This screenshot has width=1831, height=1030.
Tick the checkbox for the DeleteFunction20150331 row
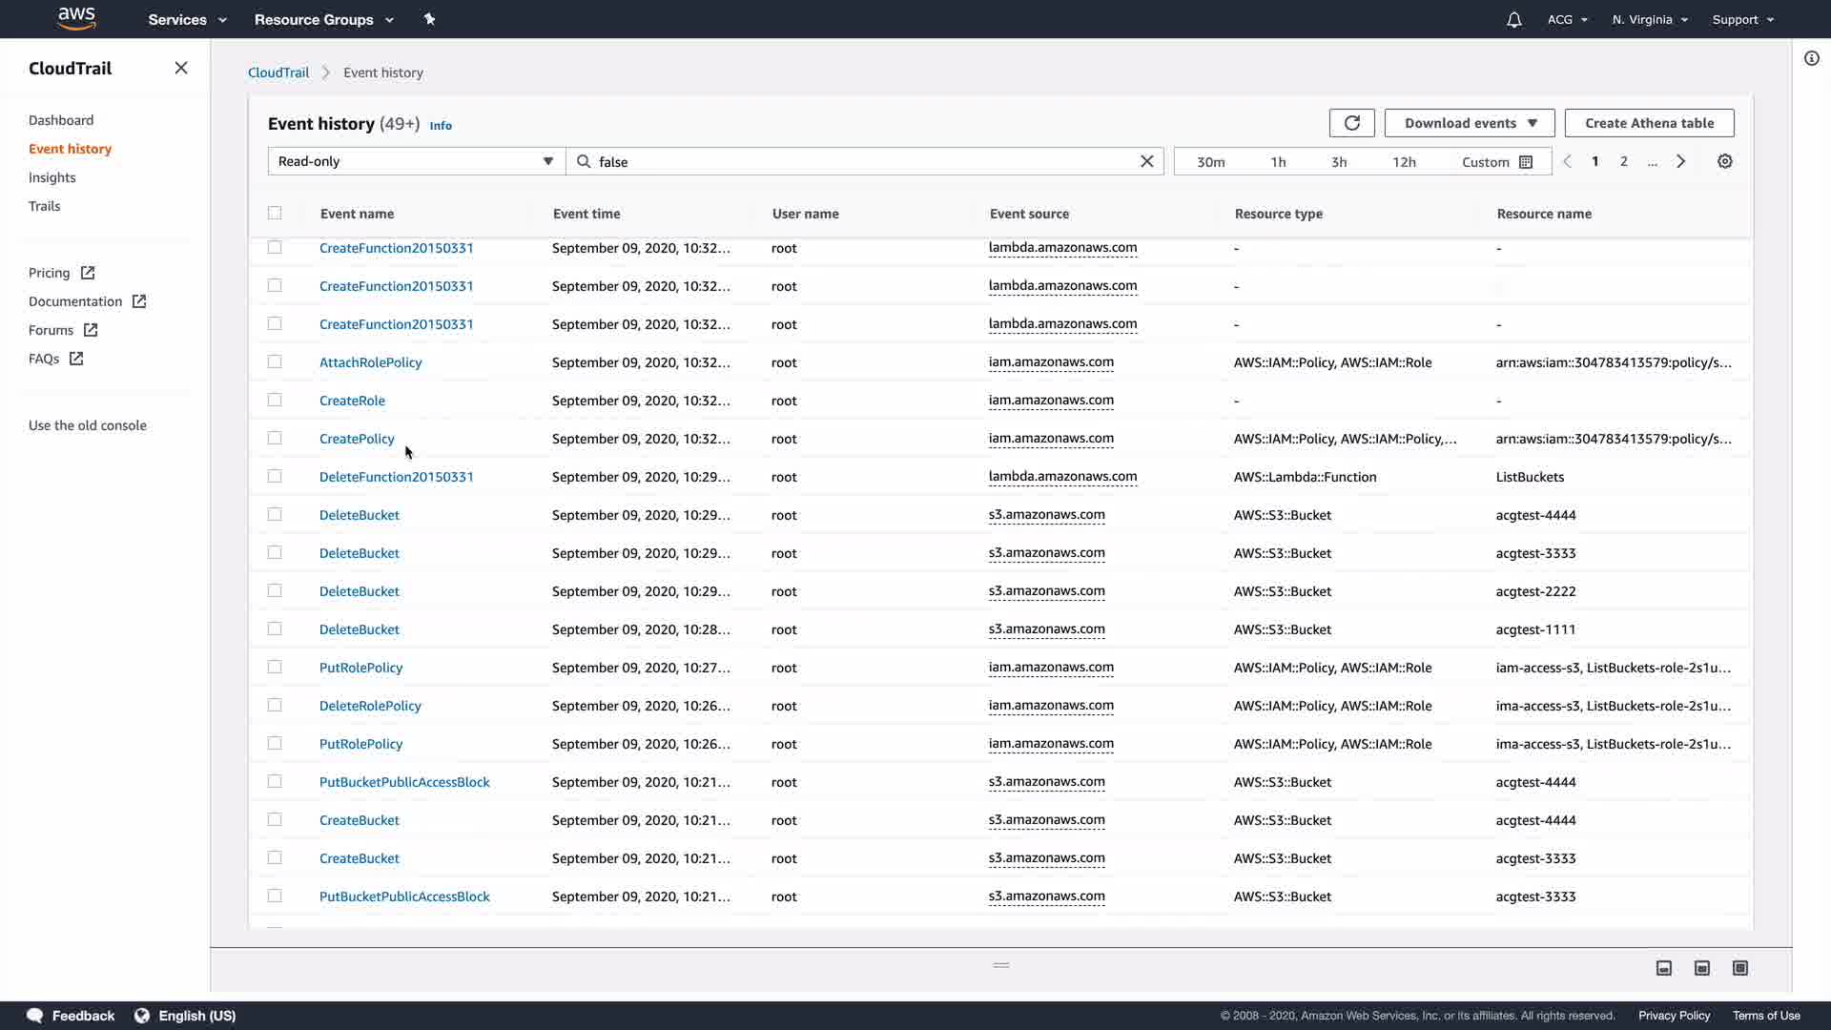[275, 477]
